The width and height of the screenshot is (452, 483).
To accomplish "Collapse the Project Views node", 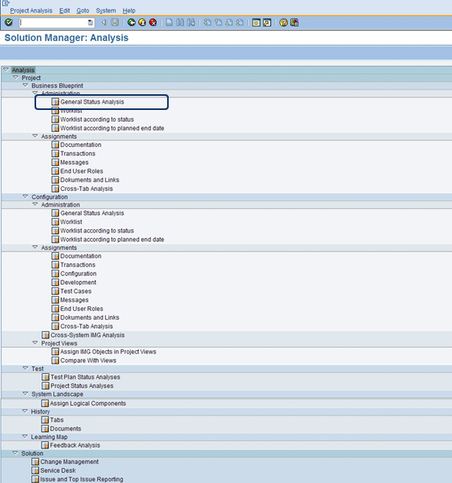I will click(x=35, y=343).
